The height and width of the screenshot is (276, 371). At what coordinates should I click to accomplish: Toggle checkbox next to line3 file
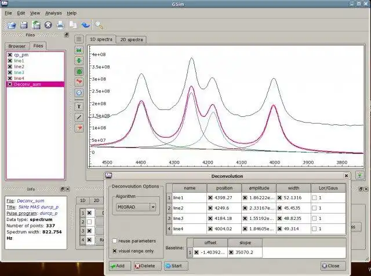[x=10, y=72]
